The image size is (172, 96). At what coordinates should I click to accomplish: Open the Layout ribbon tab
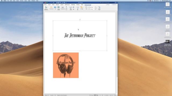pos(62,5)
